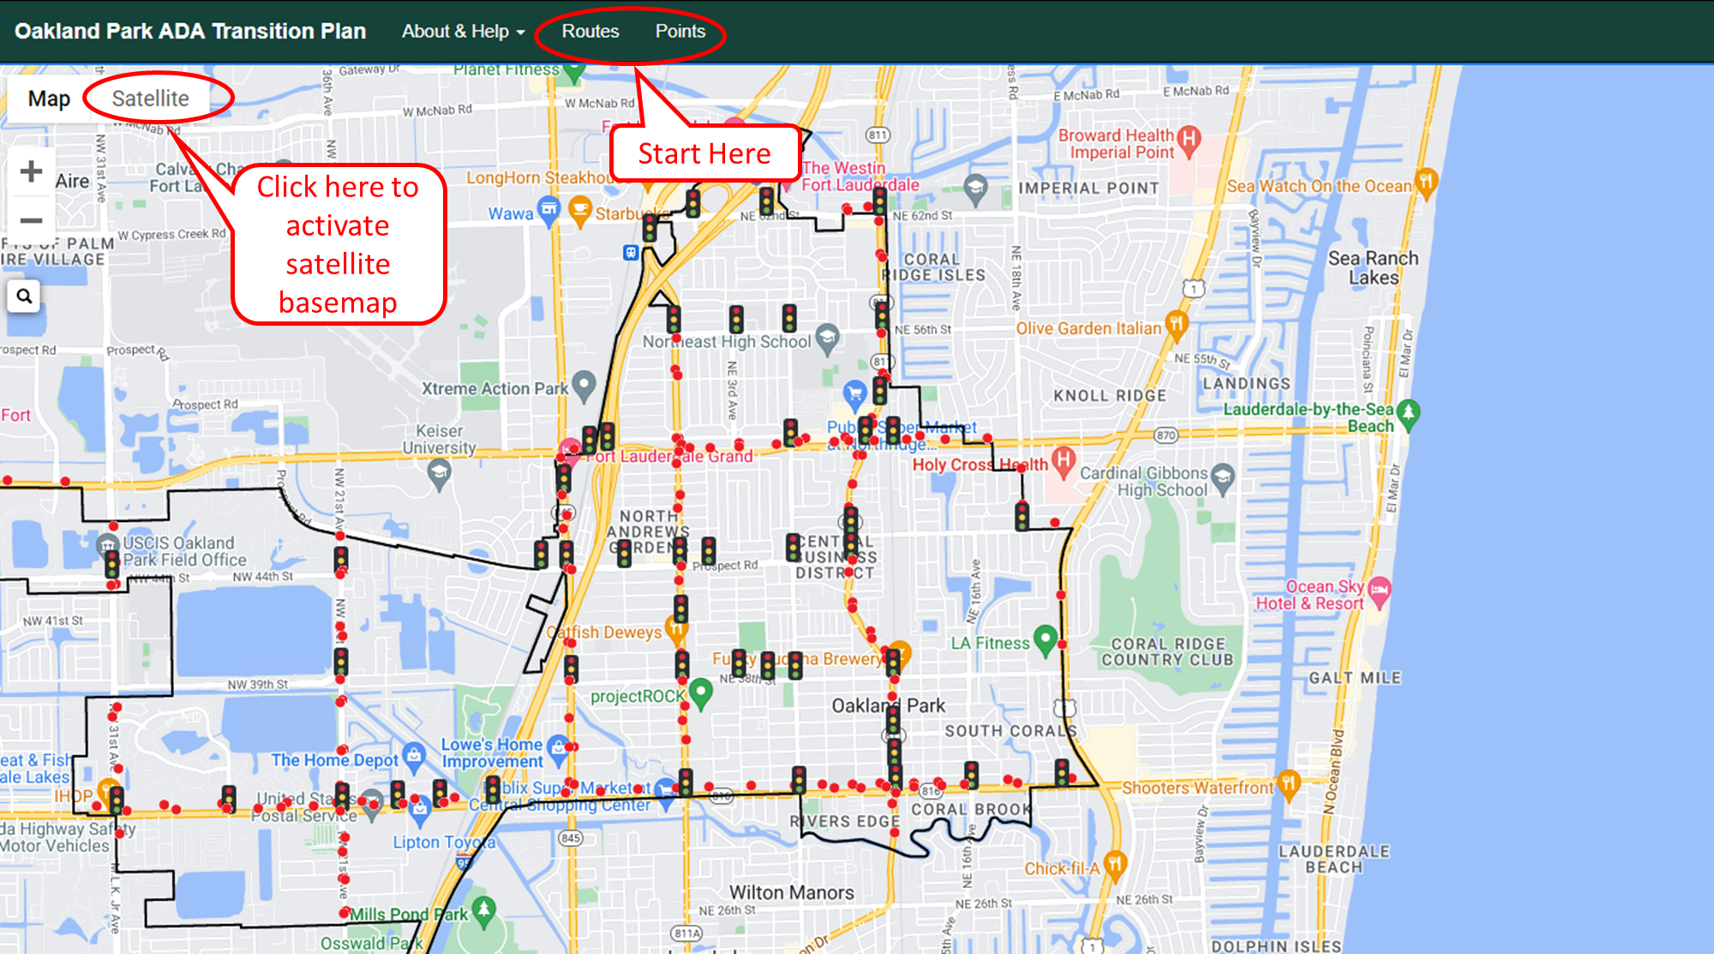Click the Shooters Waterfront restaurant marker
The height and width of the screenshot is (954, 1714).
[x=1288, y=783]
